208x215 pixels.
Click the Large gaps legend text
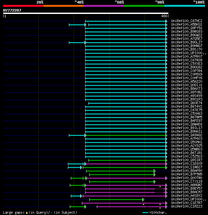point(40,212)
